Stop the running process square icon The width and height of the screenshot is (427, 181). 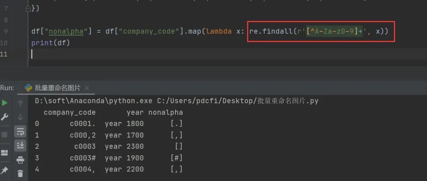(5, 135)
